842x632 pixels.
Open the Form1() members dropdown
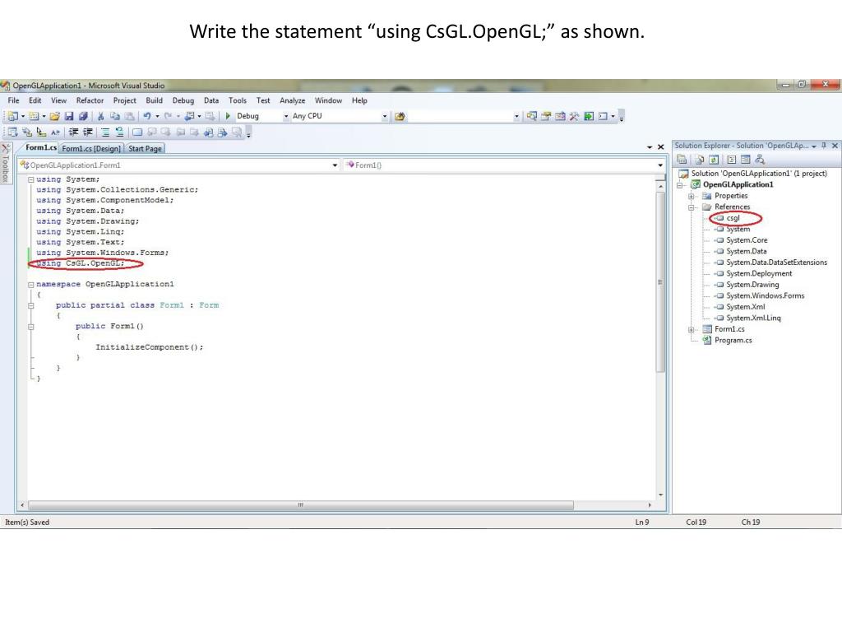click(x=660, y=165)
